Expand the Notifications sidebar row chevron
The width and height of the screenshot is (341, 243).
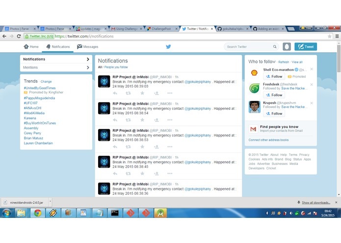pos(88,60)
